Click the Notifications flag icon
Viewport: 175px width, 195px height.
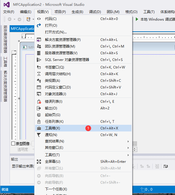pyautogui.click(x=39, y=135)
